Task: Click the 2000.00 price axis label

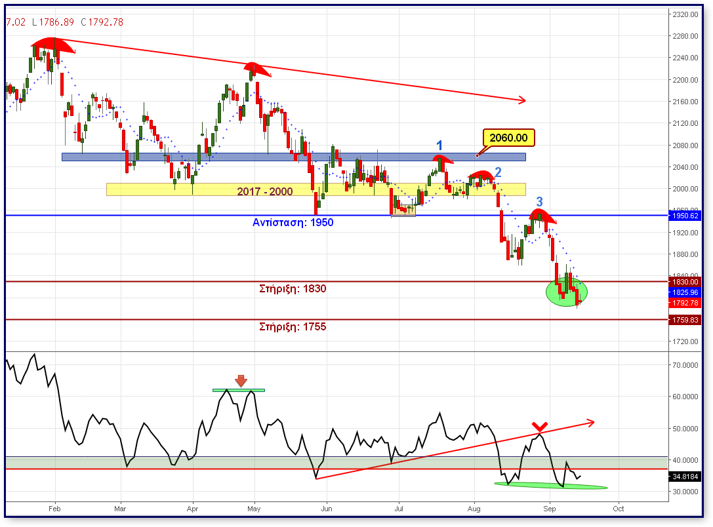Action: coord(685,189)
